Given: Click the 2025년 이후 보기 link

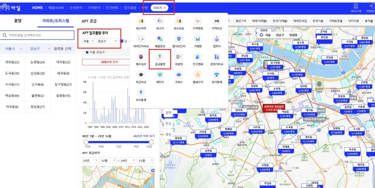Looking at the screenshot, I should pos(144,136).
